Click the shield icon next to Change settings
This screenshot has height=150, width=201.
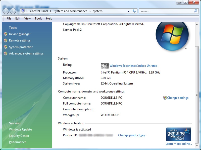click(165, 98)
